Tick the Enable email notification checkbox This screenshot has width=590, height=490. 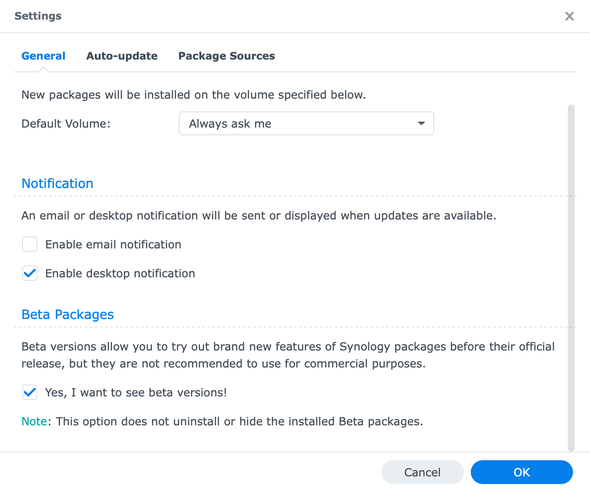click(30, 245)
